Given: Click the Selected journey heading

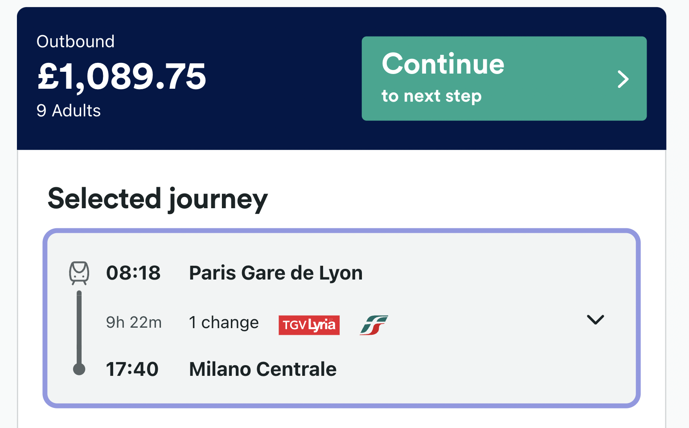Looking at the screenshot, I should [x=158, y=199].
